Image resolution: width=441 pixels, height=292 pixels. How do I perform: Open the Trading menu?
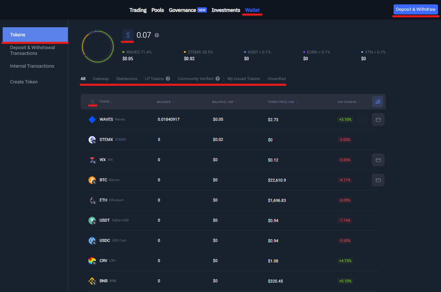[x=138, y=10]
